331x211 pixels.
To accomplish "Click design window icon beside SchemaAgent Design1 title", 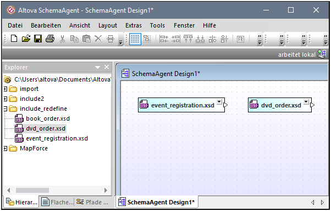I will tap(125, 73).
